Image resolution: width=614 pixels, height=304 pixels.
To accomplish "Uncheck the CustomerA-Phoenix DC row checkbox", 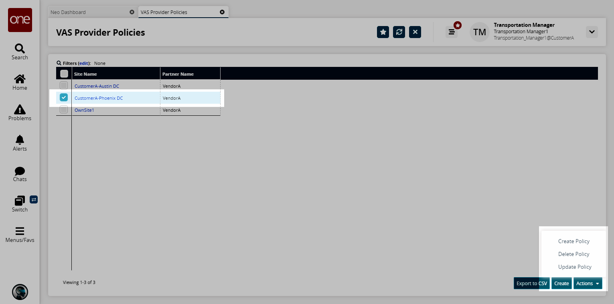I will click(x=64, y=97).
